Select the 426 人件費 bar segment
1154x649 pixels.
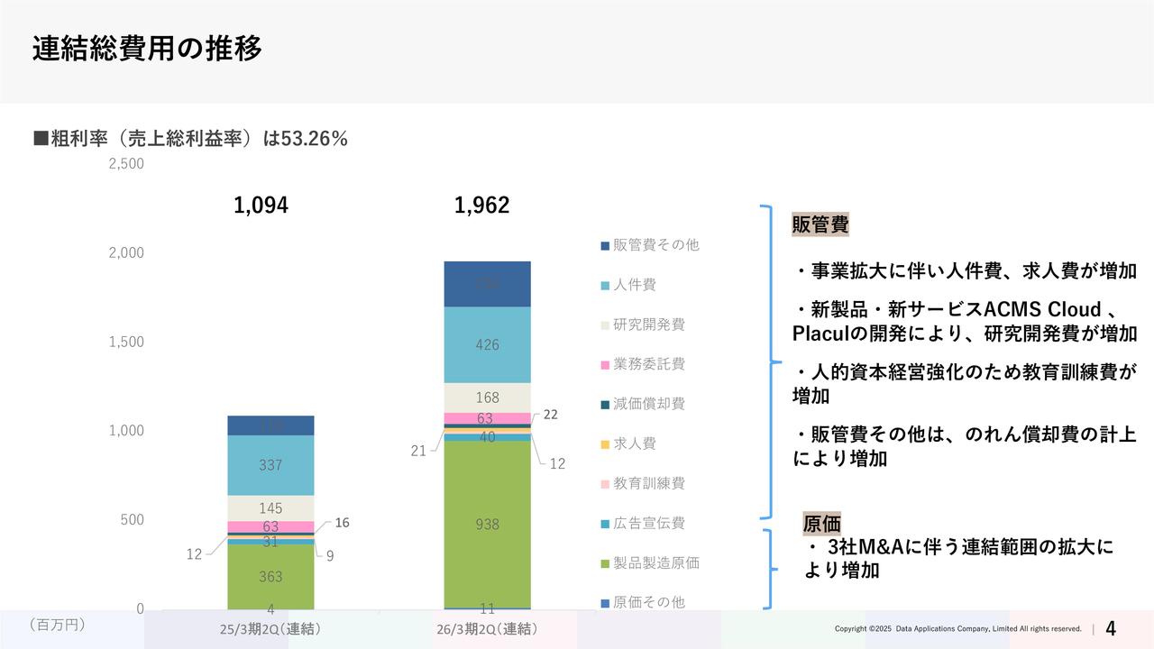coord(487,345)
